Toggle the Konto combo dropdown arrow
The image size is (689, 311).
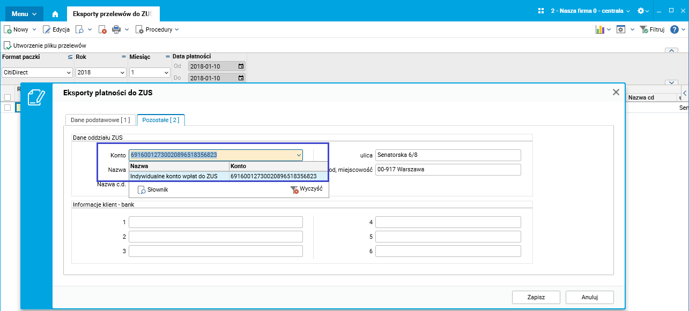299,155
